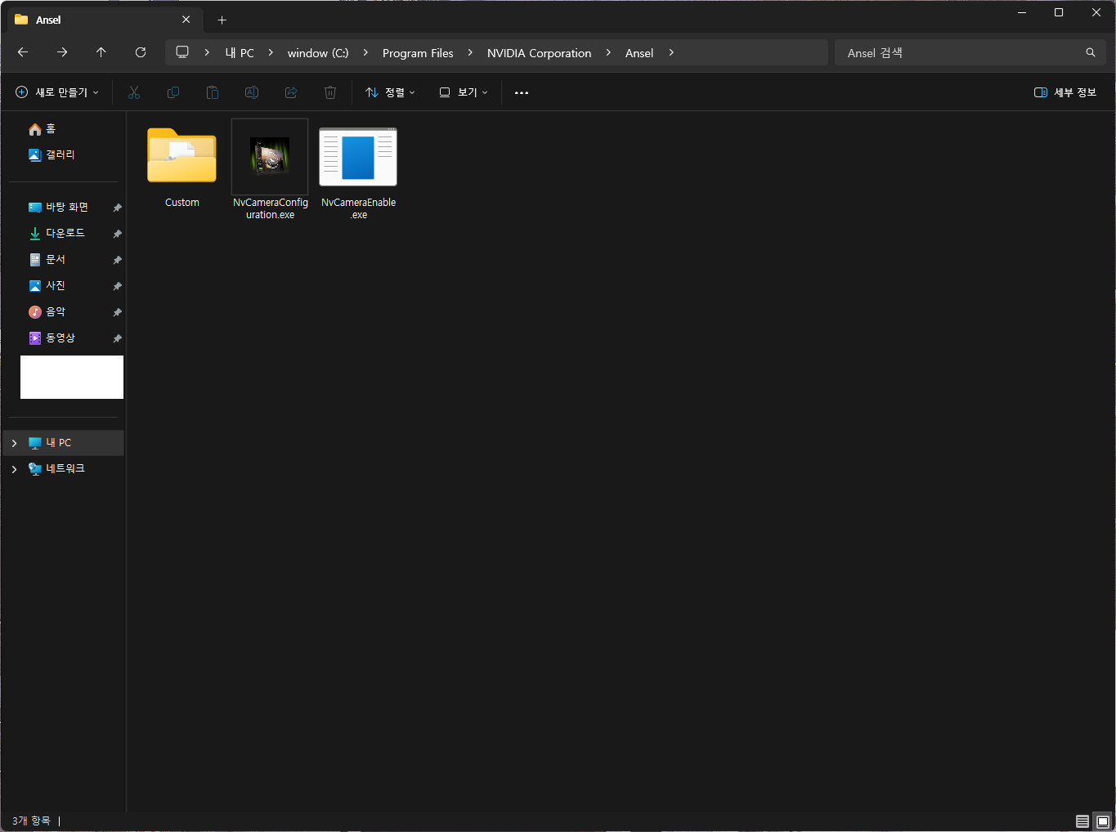Open the 새로 만들기 dropdown
Viewport: 1116px width, 832px height.
57,92
